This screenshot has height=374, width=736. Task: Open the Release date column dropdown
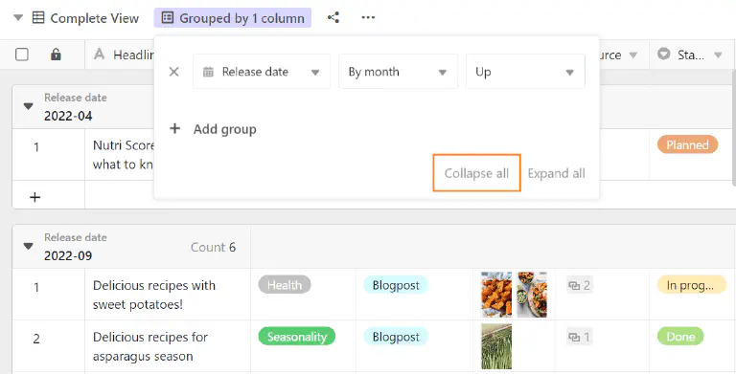262,72
